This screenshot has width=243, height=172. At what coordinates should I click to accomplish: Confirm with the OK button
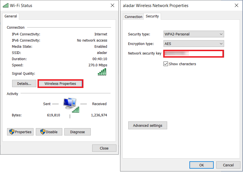(202, 165)
